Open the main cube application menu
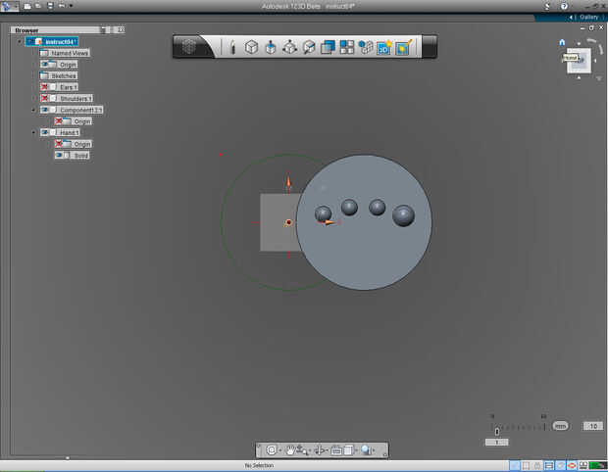The width and height of the screenshot is (608, 472). coord(189,47)
